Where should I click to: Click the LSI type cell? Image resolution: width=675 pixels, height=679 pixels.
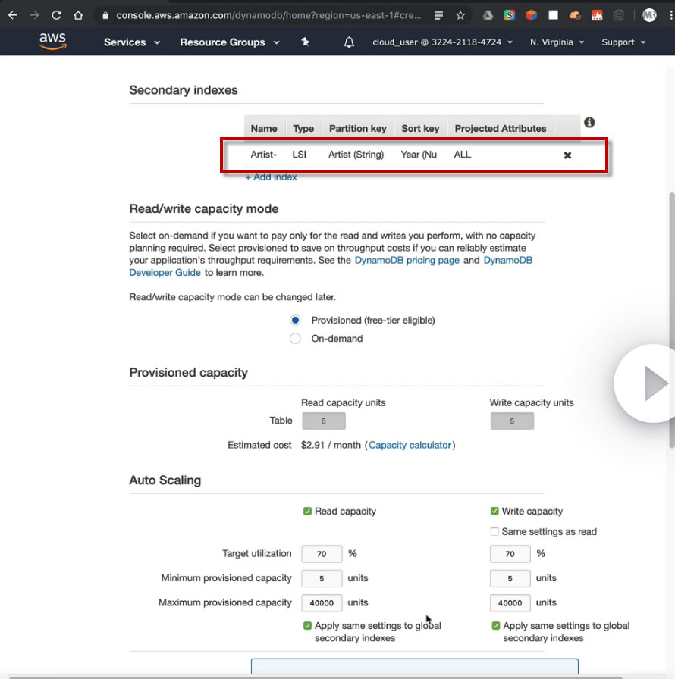point(300,155)
